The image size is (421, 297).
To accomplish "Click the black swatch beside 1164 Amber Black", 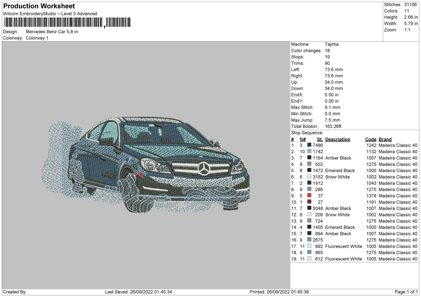I will click(x=309, y=158).
